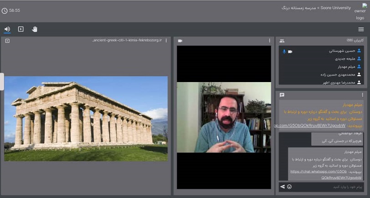
Task: Raise your hand with the hand icon
Action: [x=35, y=29]
